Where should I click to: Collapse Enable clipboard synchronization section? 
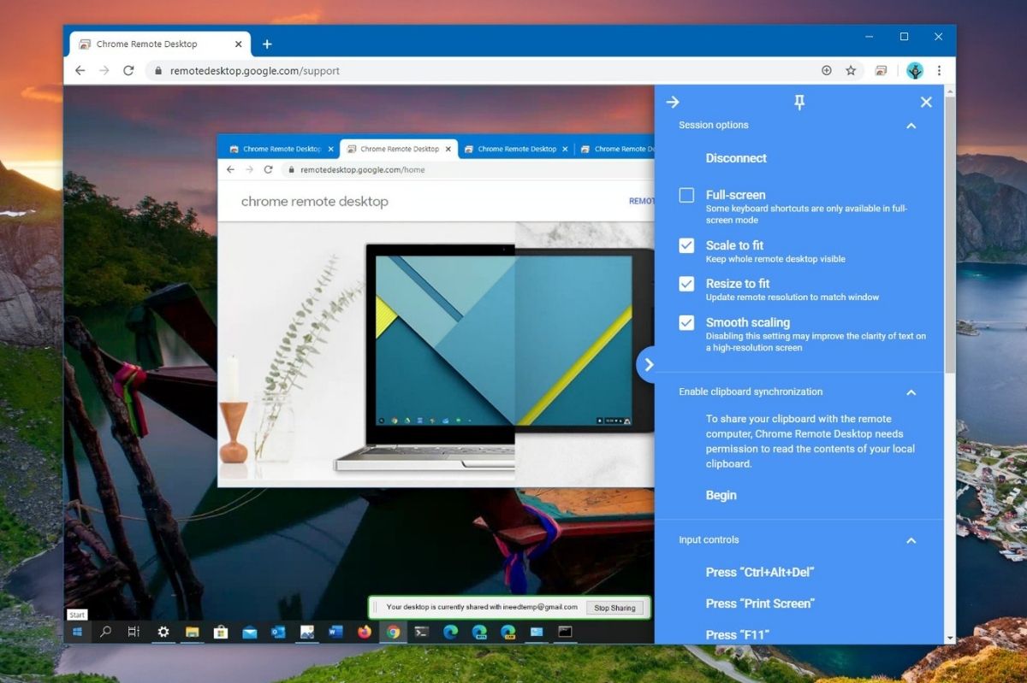click(x=911, y=392)
